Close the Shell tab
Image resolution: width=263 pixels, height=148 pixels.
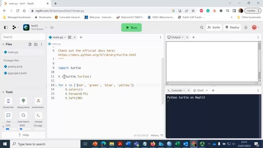[207, 90]
